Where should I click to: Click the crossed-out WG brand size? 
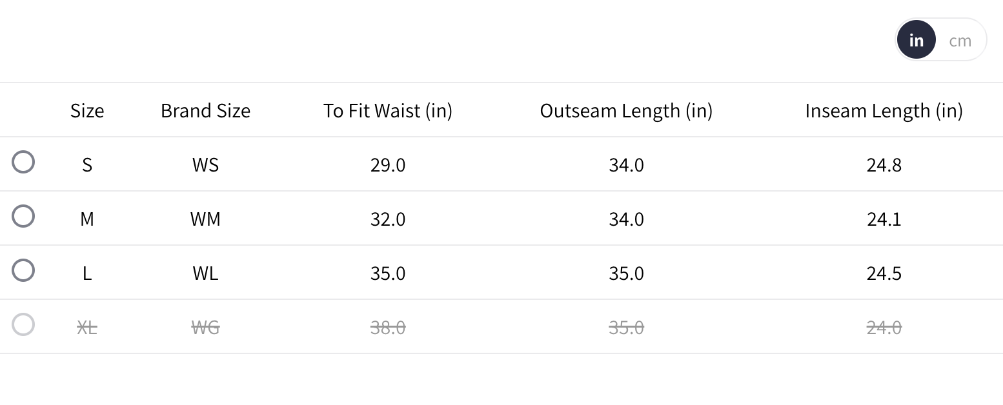[205, 328]
